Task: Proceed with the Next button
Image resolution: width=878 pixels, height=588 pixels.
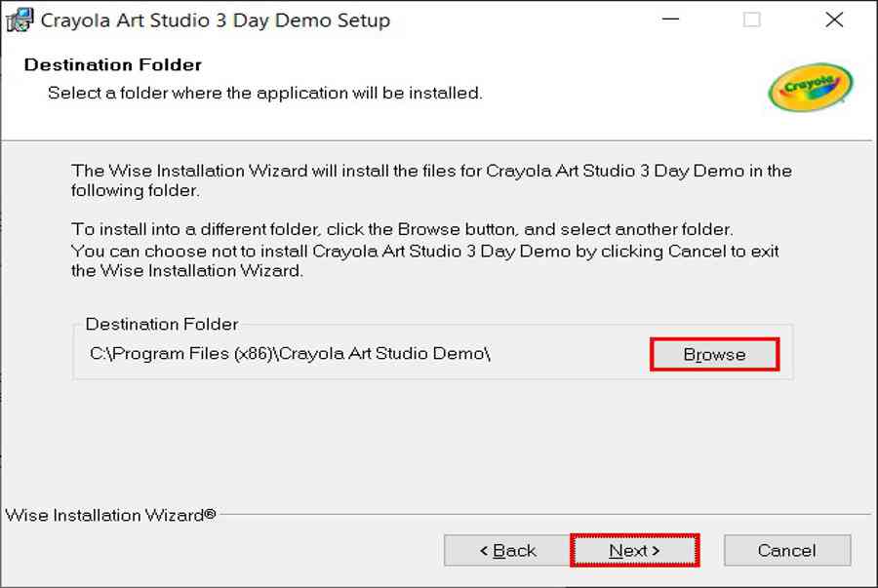Action: pyautogui.click(x=634, y=551)
